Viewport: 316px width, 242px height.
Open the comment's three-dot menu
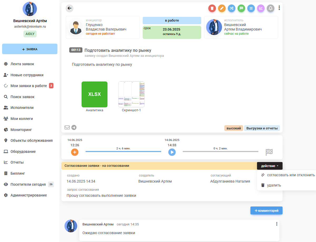click(x=276, y=224)
